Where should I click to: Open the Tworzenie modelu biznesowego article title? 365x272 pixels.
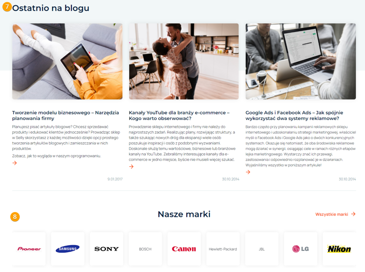pos(66,115)
